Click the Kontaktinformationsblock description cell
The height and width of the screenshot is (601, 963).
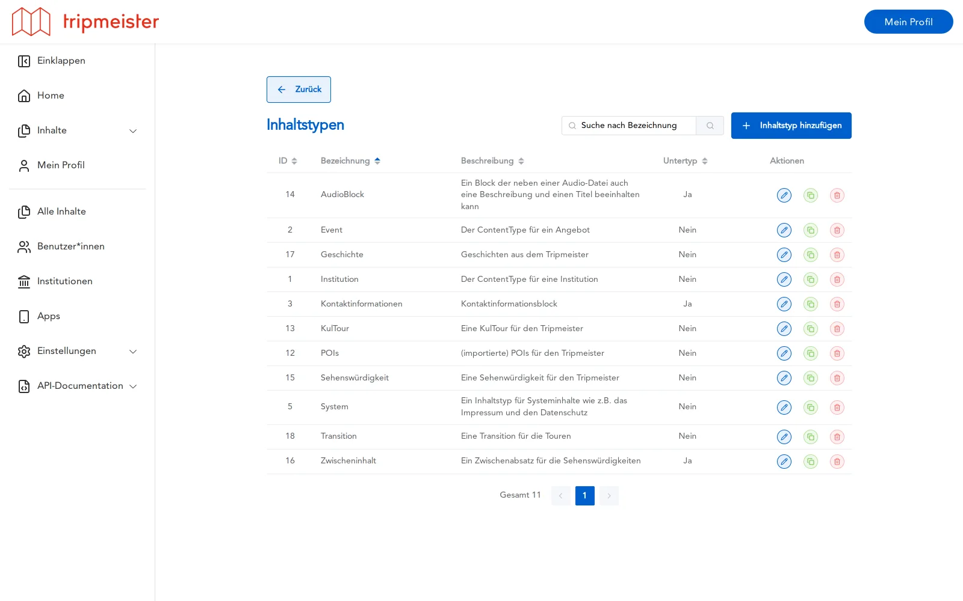(x=509, y=304)
